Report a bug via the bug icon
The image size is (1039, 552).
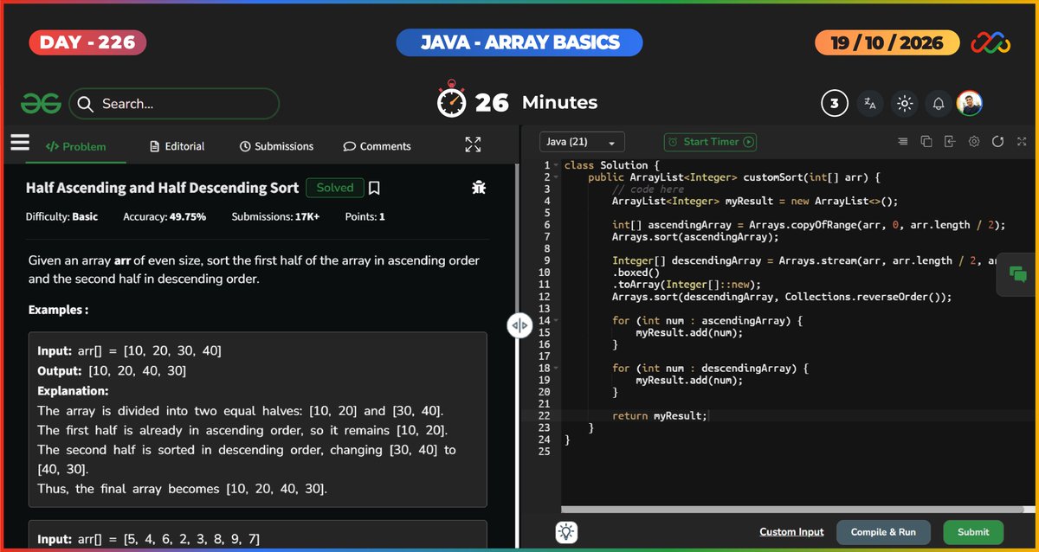[479, 187]
